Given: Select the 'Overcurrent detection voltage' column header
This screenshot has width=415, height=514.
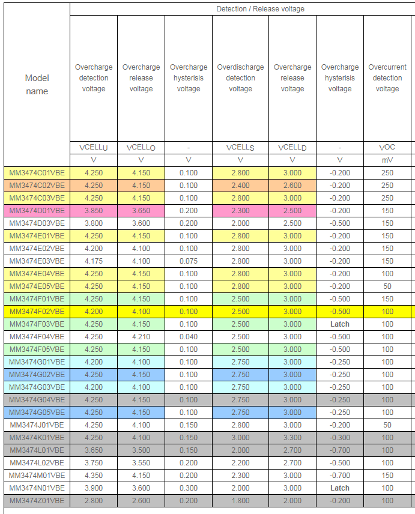Looking at the screenshot, I should tap(387, 78).
